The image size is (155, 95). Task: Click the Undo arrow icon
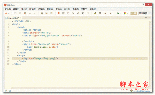pos(30,13)
